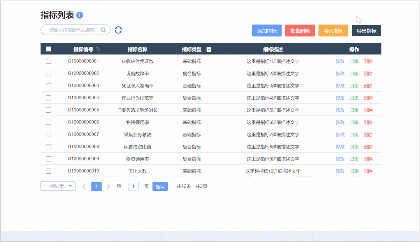Click 修改 for 作业行为规范率
The width and height of the screenshot is (420, 242).
tap(340, 98)
